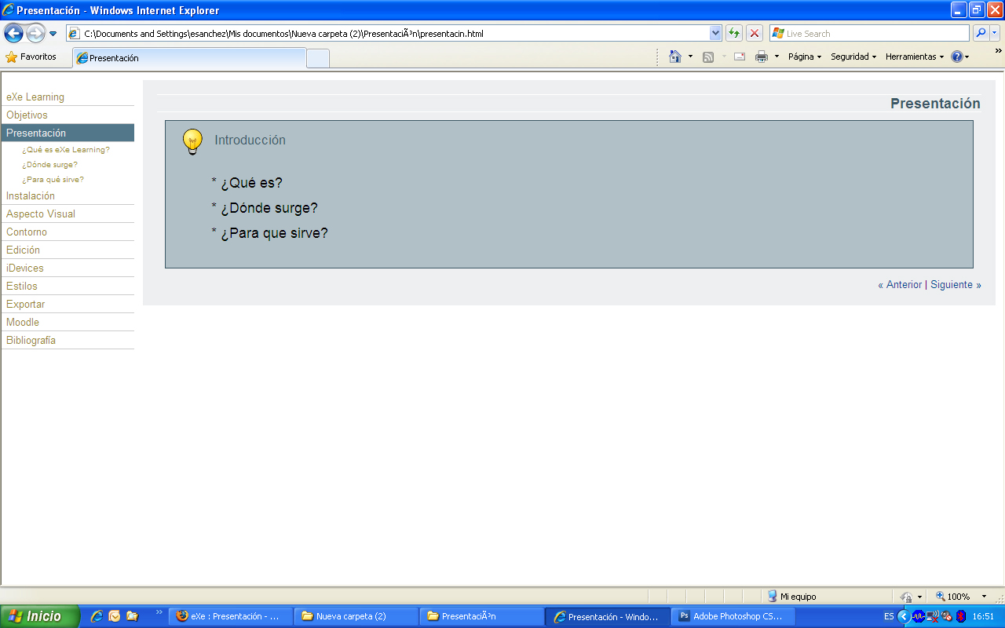Click the Live Search magnifier button
This screenshot has height=628, width=1005.
point(980,33)
